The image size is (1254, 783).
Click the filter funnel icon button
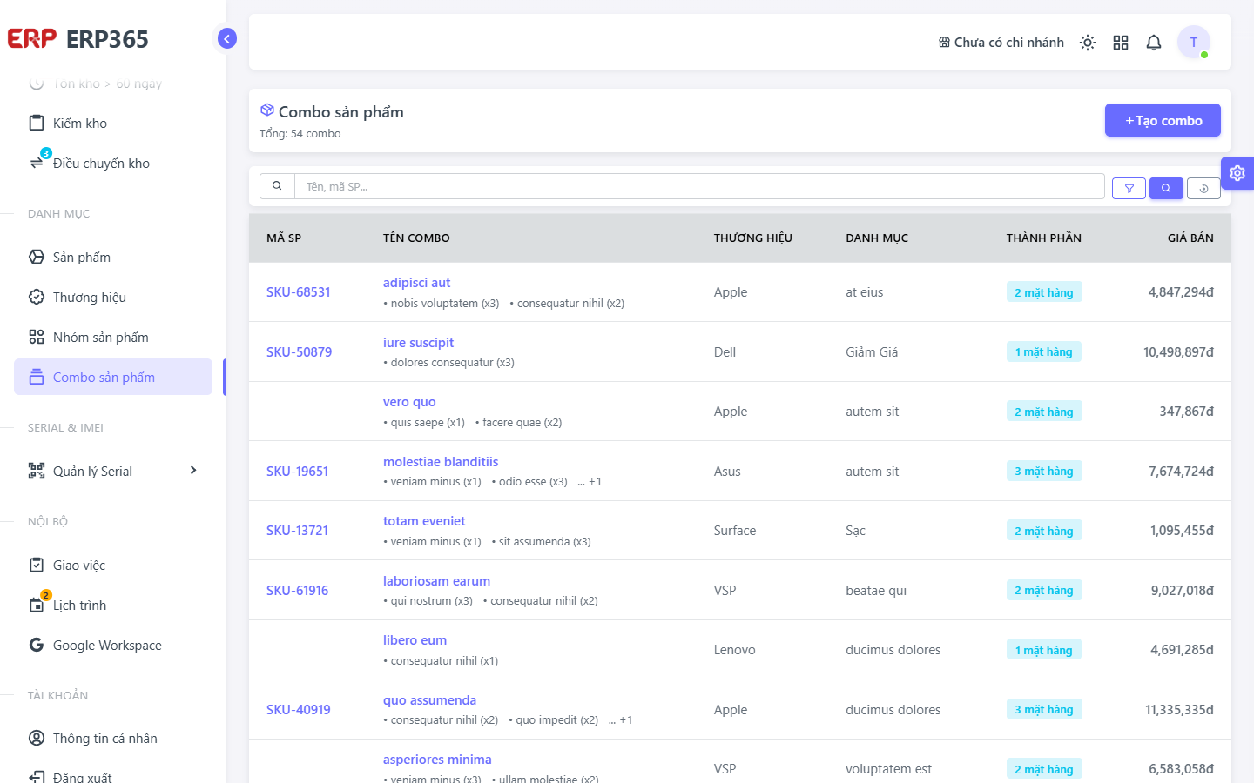pos(1129,188)
